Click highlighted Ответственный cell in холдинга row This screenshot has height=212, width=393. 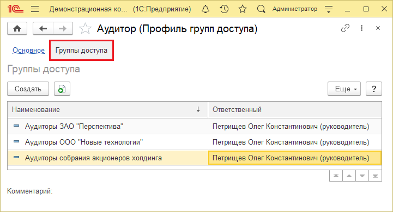point(295,158)
